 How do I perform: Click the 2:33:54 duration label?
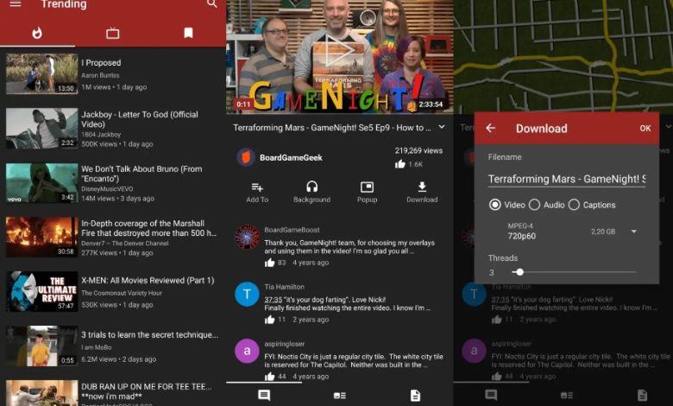coord(431,104)
